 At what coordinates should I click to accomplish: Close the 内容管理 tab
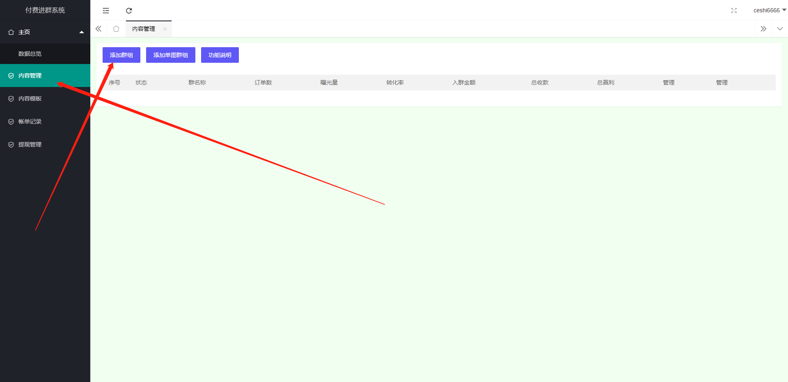[x=165, y=29]
